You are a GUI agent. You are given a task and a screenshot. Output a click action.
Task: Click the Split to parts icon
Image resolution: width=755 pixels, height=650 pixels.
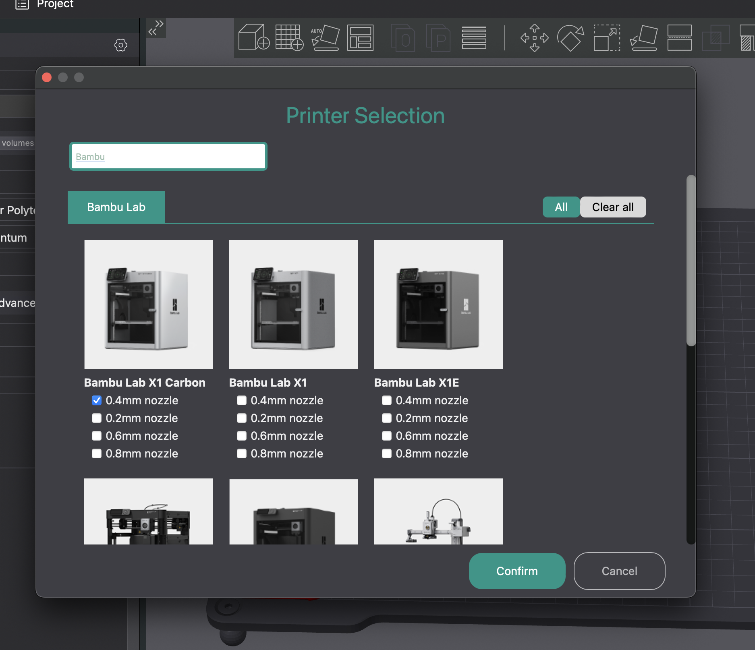point(438,37)
